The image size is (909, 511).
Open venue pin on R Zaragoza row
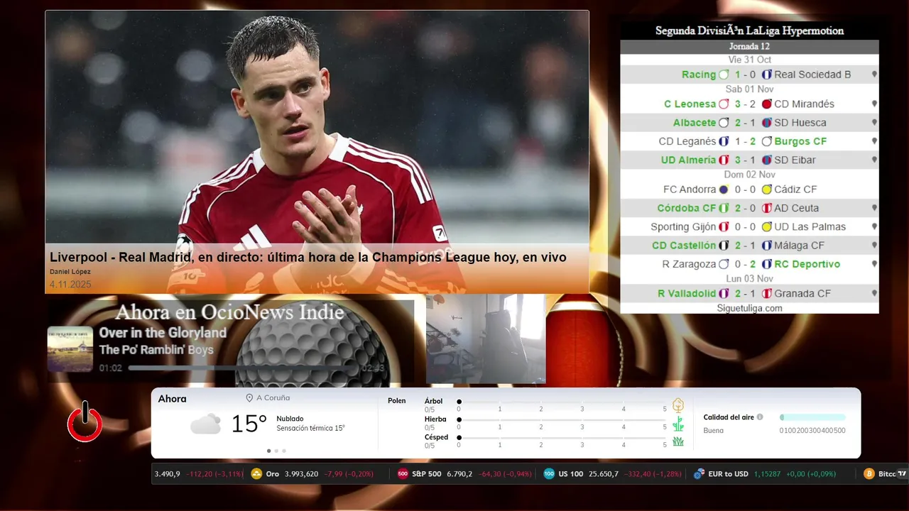point(874,264)
